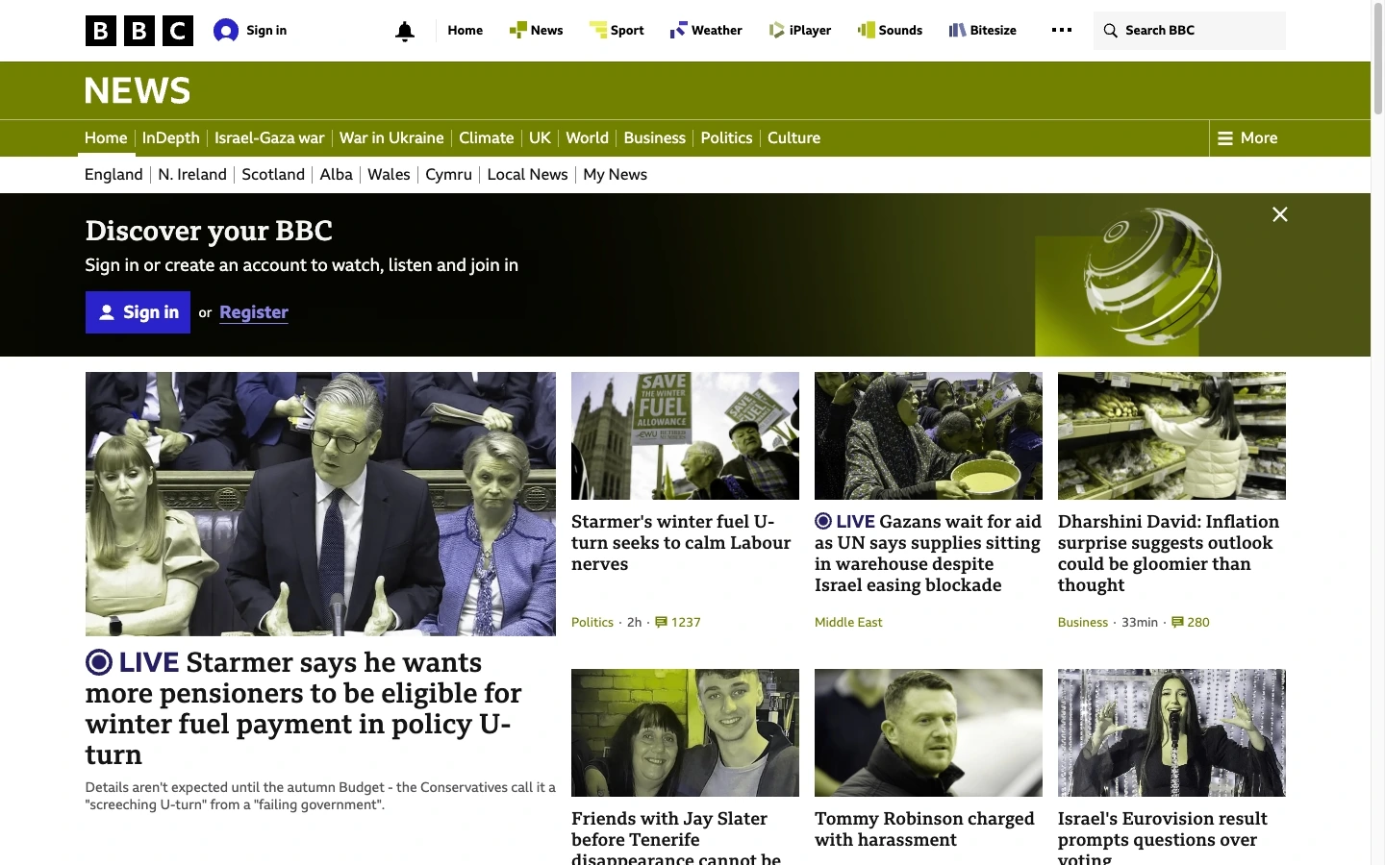
Task: Click the Weather icon in top bar
Action: (678, 30)
